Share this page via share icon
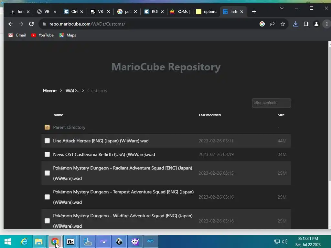This screenshot has height=248, width=331. [x=272, y=24]
